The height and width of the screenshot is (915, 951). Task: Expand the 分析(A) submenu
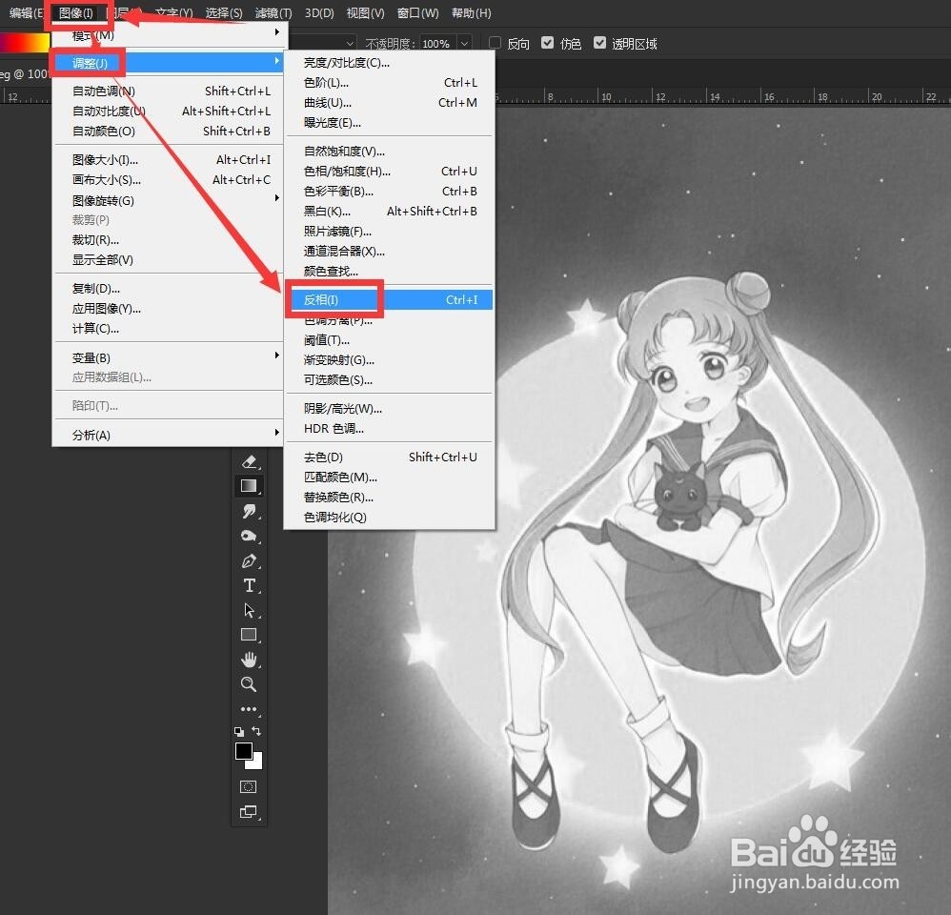pyautogui.click(x=168, y=435)
